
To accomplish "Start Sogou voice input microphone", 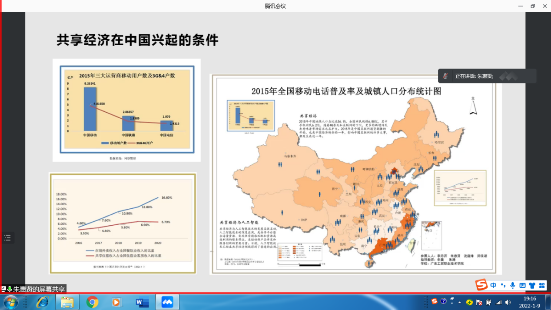I will point(513,286).
